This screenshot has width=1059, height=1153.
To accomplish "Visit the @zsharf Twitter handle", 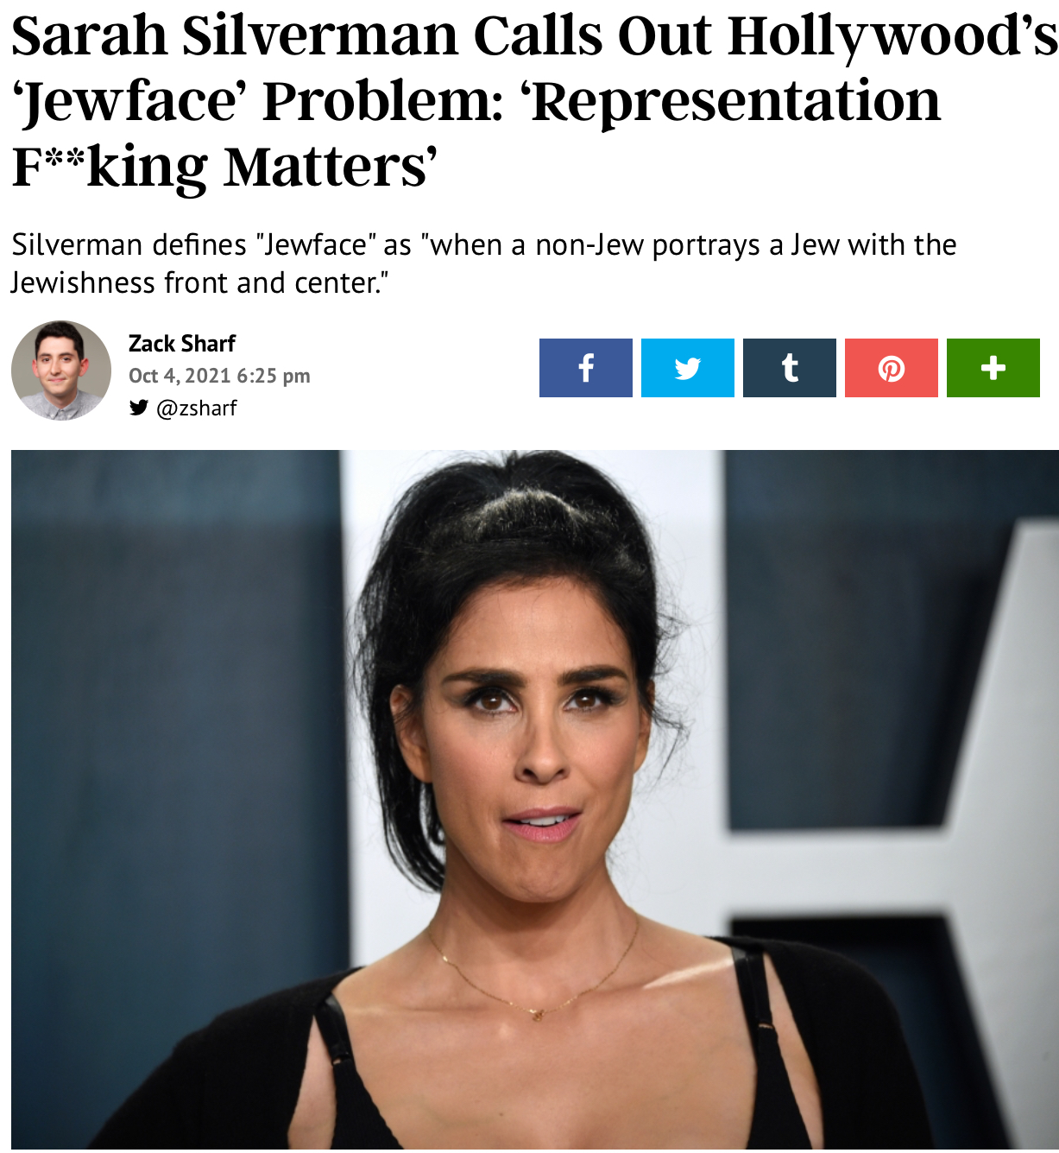I will (196, 408).
